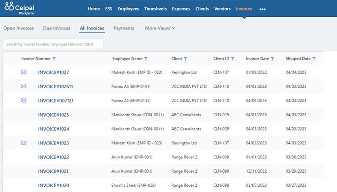Click the Ceipal Workforce logo

click(x=20, y=9)
